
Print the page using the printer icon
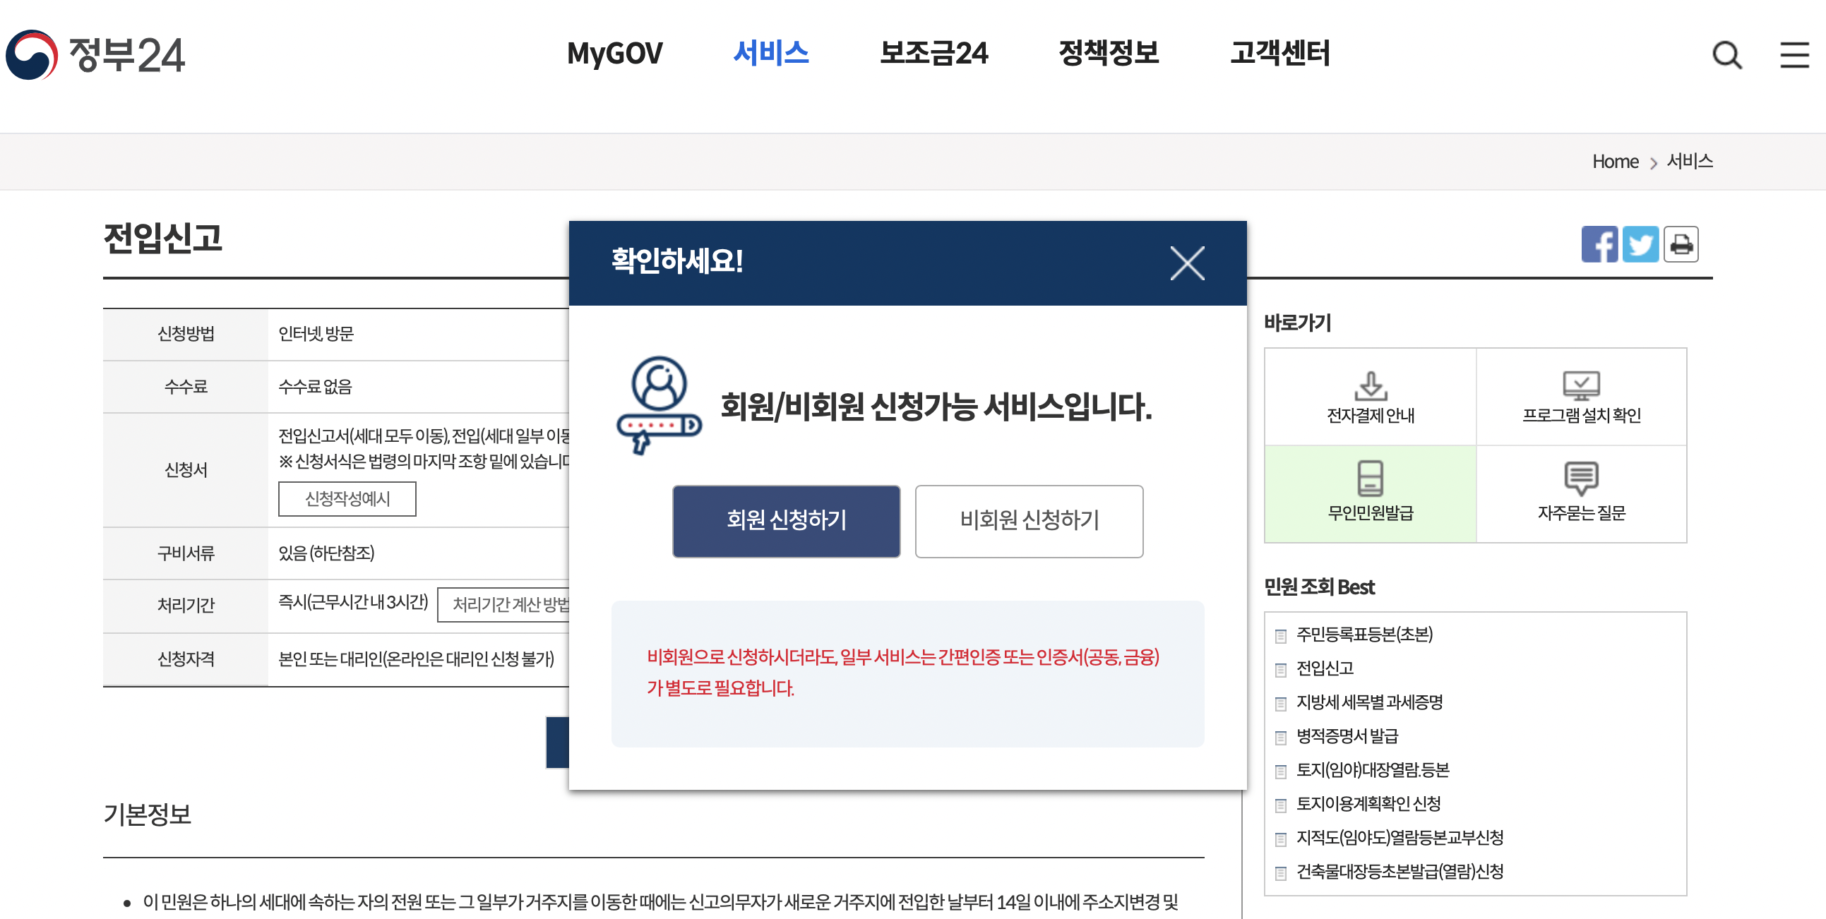coord(1681,244)
